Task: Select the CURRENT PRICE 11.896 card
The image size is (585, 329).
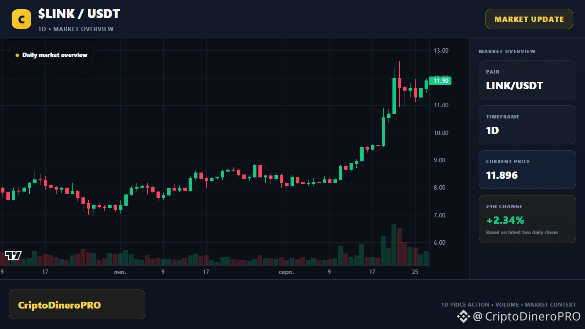Action: click(x=527, y=170)
